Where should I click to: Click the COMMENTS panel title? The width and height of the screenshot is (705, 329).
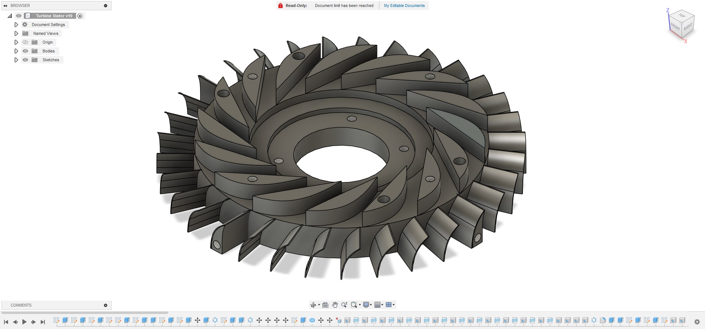(21, 305)
